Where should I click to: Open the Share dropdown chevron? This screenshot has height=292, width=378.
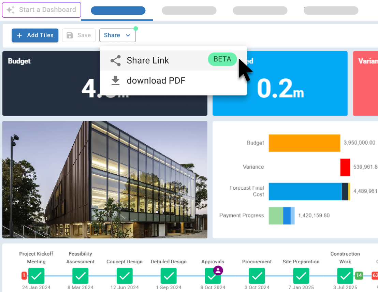pos(128,35)
